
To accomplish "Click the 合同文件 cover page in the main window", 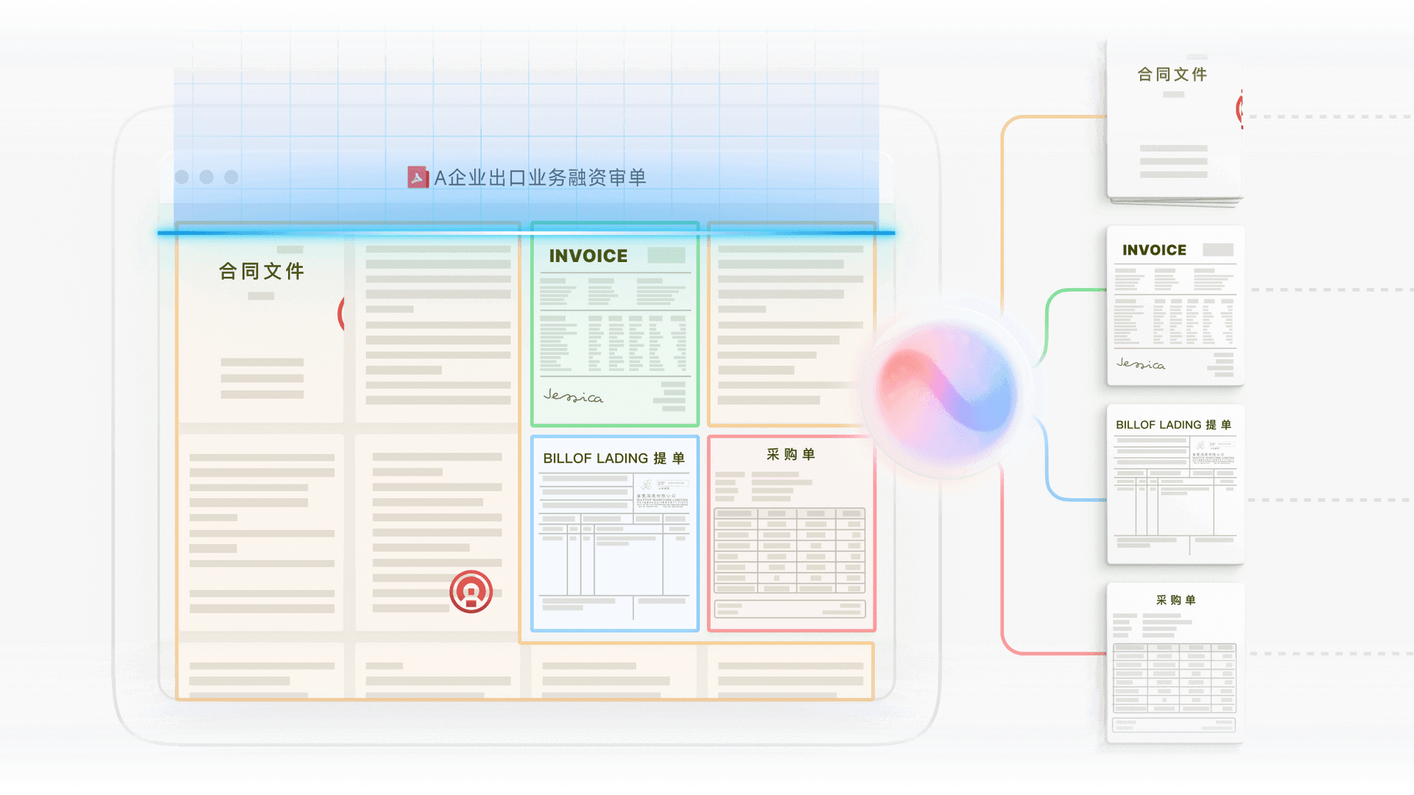I will point(261,328).
